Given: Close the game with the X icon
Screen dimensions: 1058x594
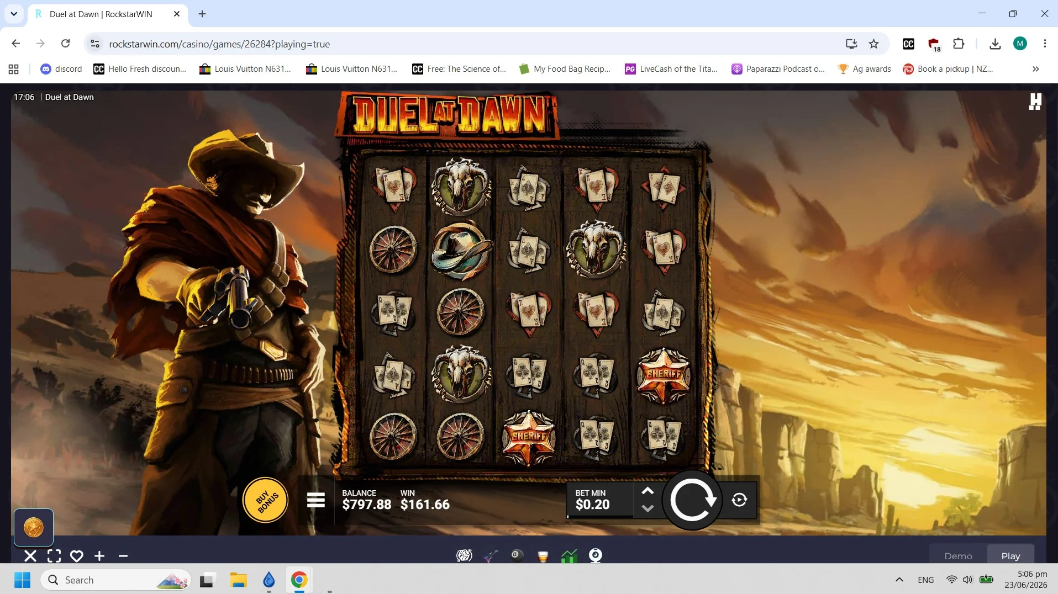Looking at the screenshot, I should [x=30, y=556].
